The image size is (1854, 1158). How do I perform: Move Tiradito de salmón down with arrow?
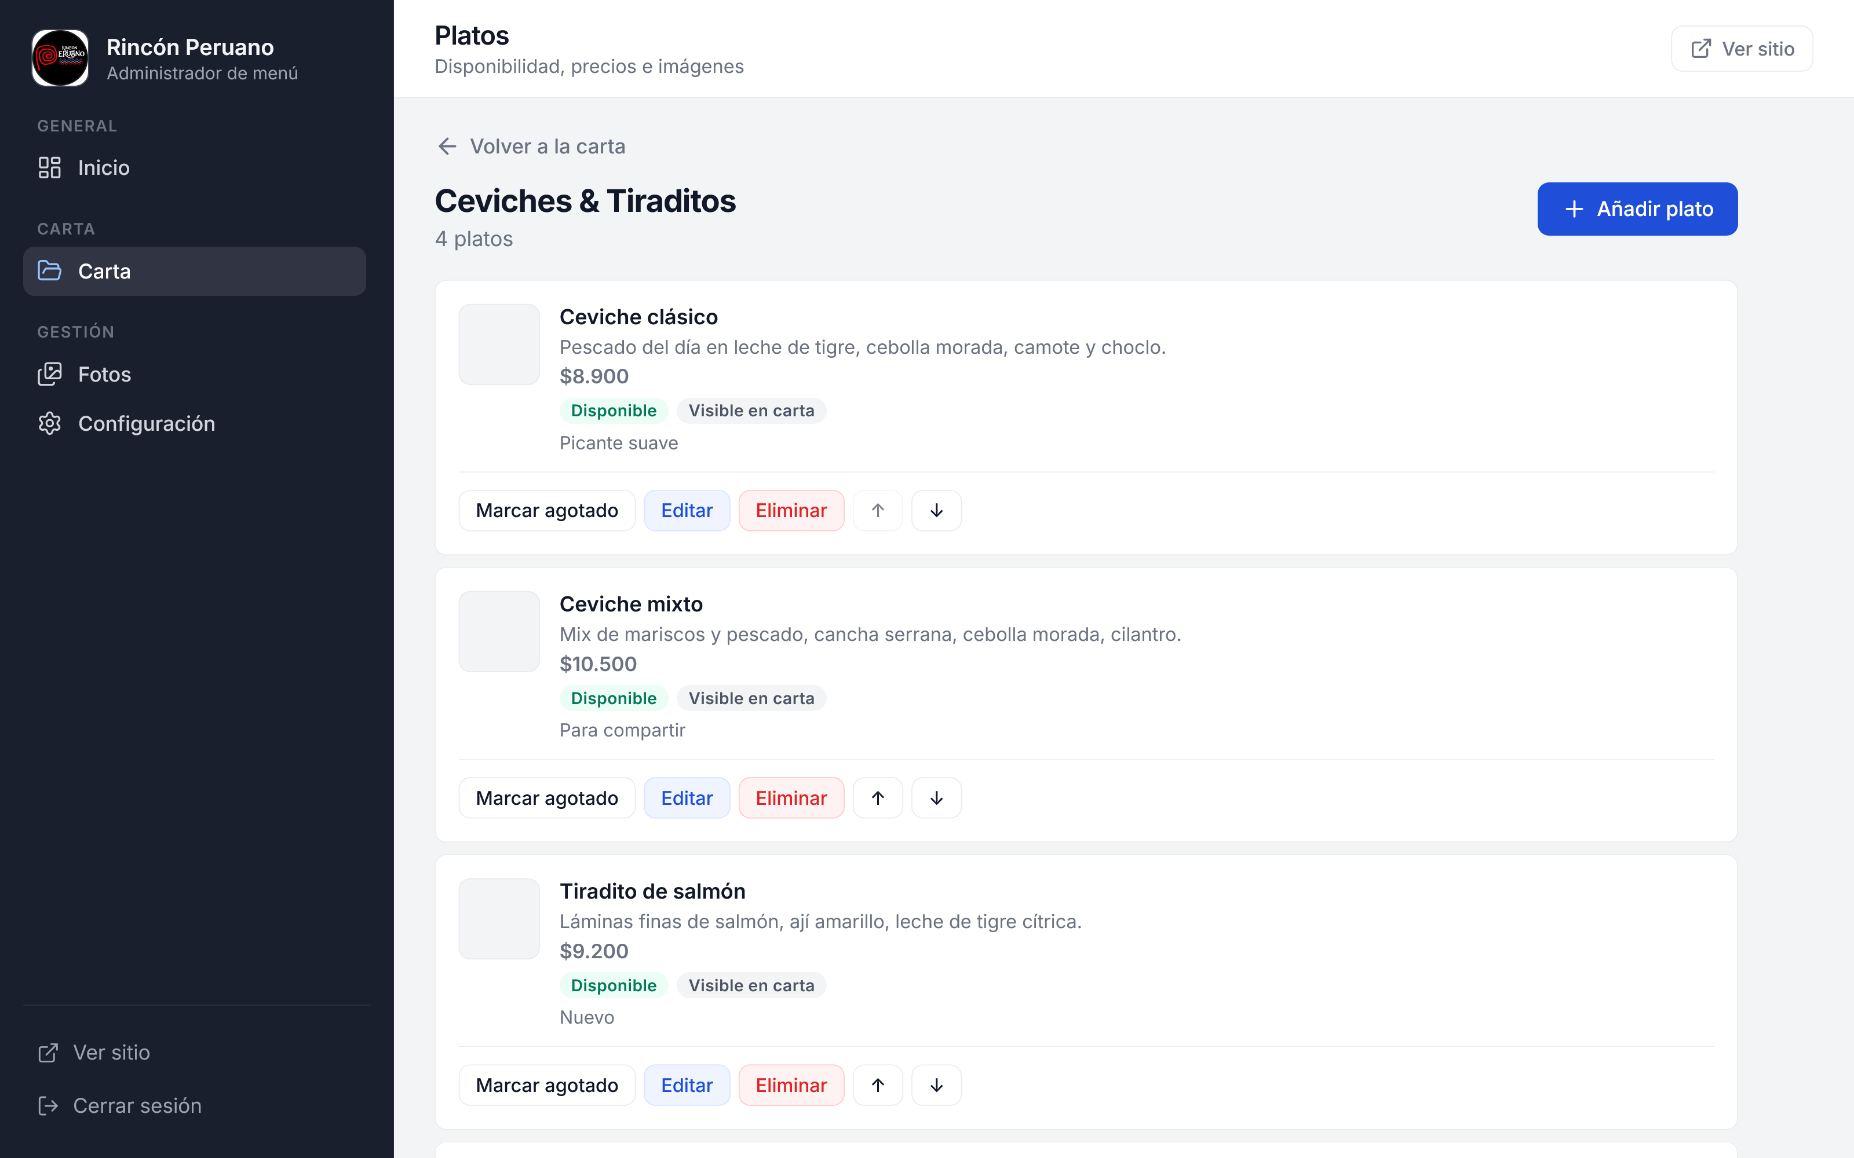pos(936,1085)
